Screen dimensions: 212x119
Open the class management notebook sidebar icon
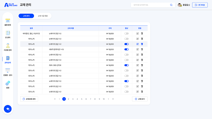pos(8,33)
